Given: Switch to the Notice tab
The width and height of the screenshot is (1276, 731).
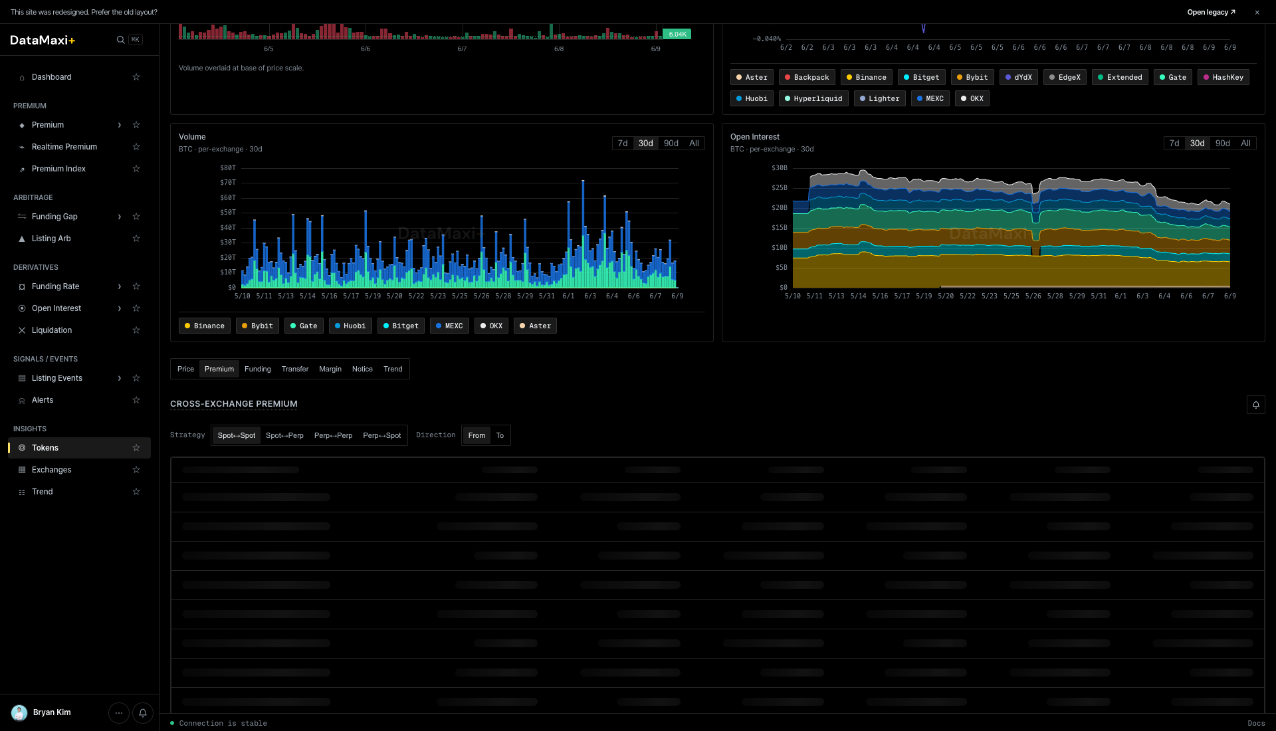Looking at the screenshot, I should (362, 369).
